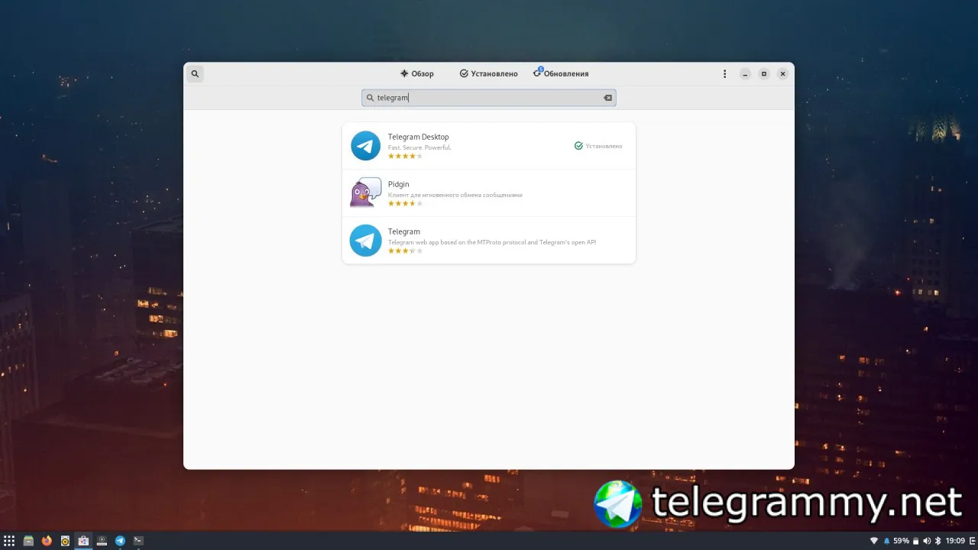Click the Telegram web app description
The image size is (978, 550).
tap(491, 242)
